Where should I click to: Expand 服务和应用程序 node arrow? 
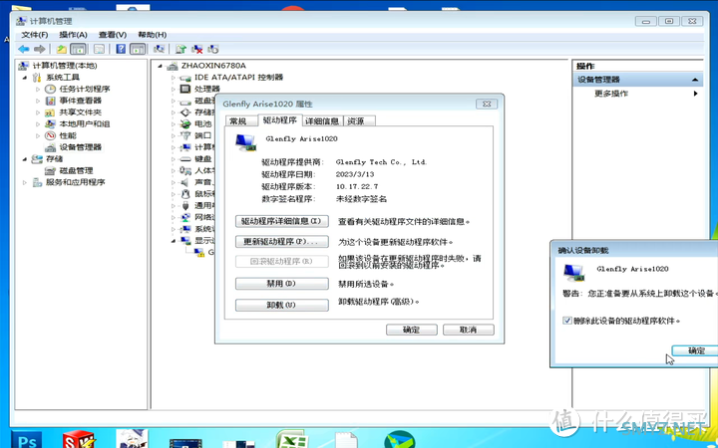pyautogui.click(x=25, y=182)
